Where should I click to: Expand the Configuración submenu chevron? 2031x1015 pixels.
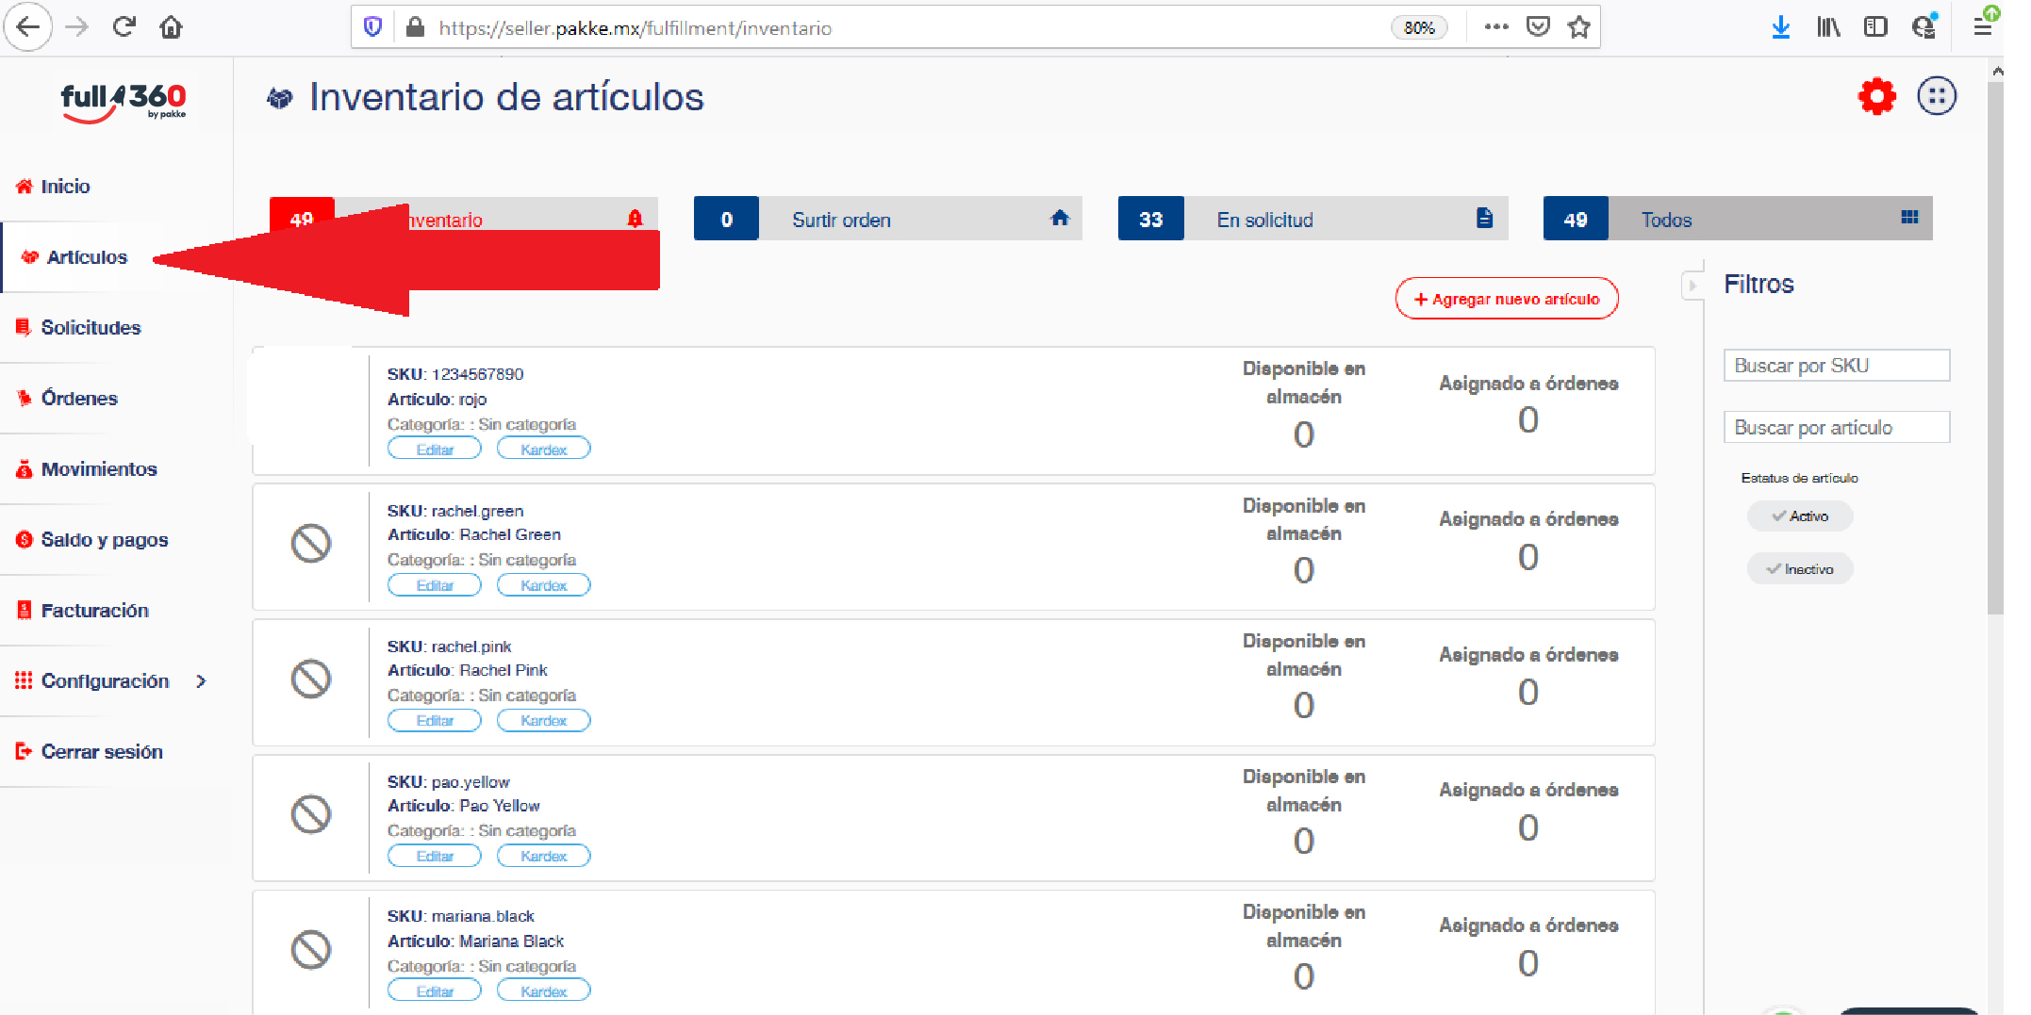click(201, 681)
